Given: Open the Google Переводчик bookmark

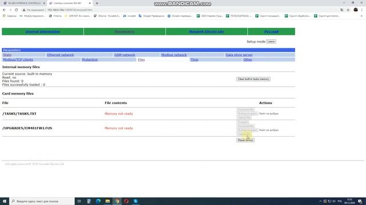Looking at the screenshot, I should [x=151, y=16].
